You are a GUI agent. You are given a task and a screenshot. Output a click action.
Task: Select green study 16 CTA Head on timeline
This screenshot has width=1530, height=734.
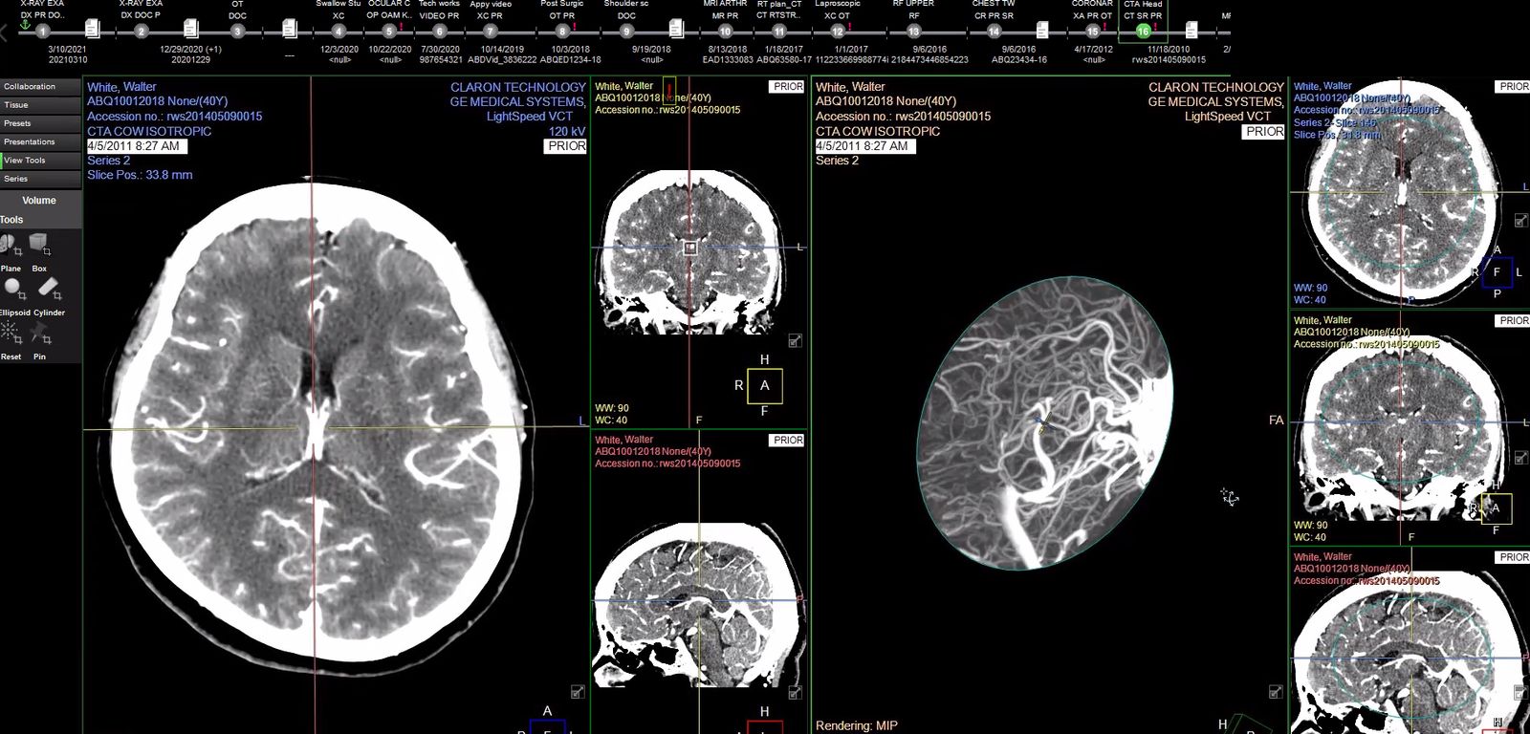[1143, 32]
